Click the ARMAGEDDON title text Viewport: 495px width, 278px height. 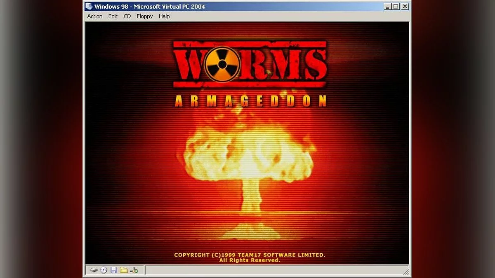(250, 101)
